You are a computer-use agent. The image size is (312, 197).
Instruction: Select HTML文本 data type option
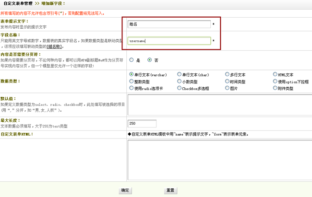point(275,75)
